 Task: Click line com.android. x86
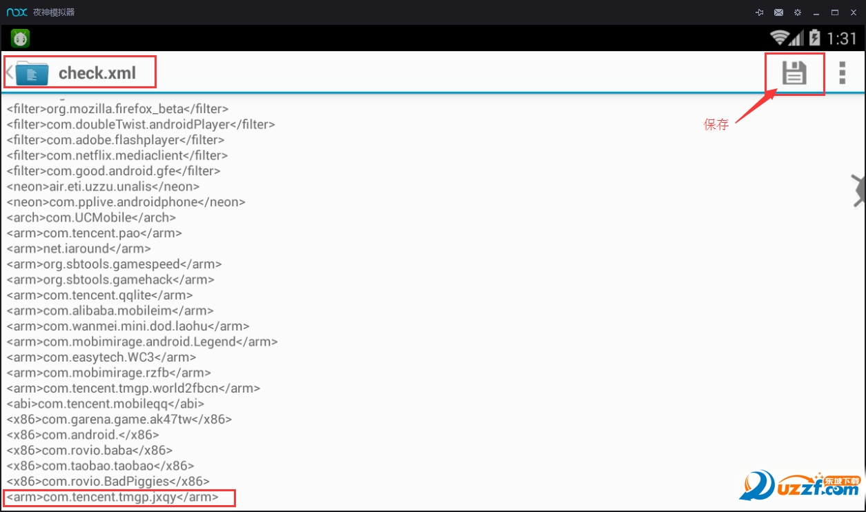(83, 435)
